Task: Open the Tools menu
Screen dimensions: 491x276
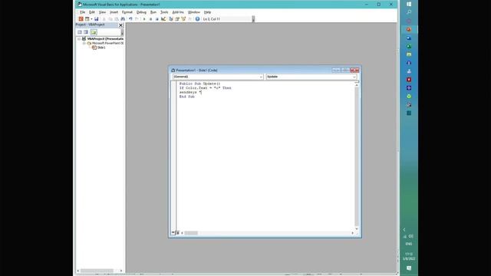Action: (164, 12)
